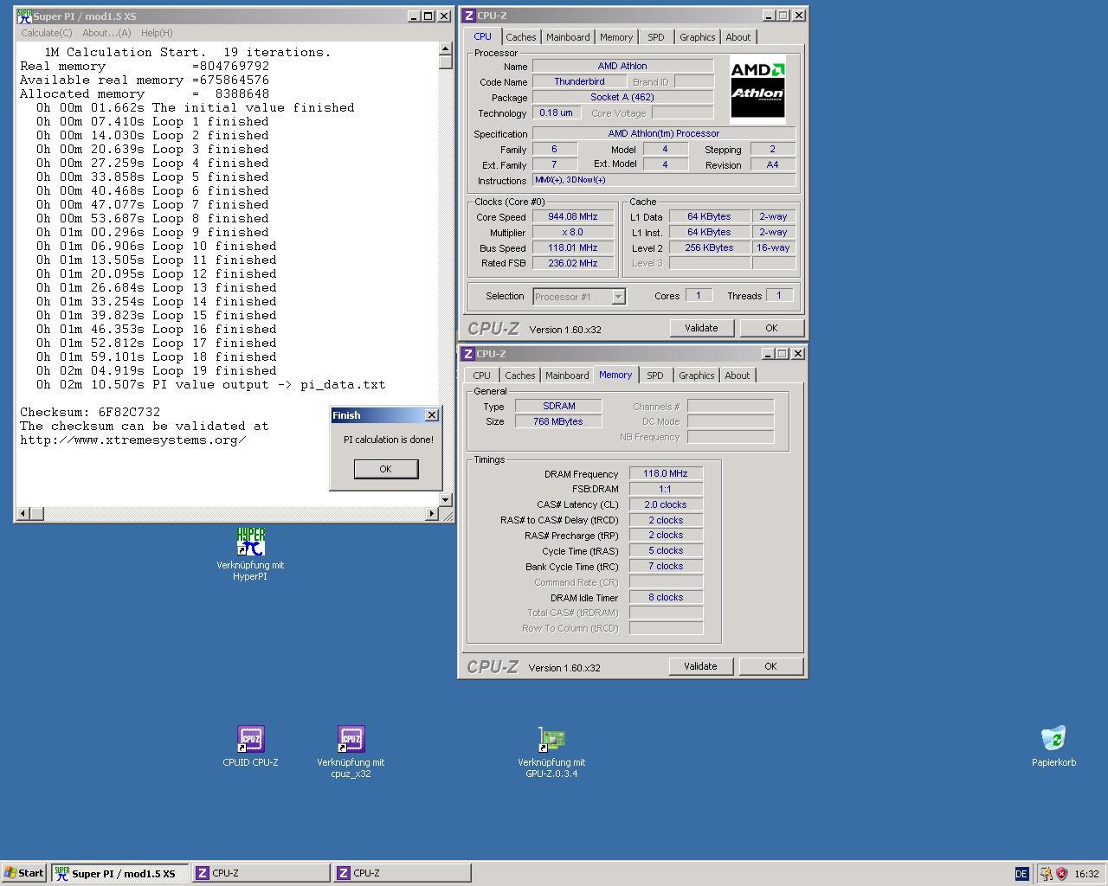Click the upper CPU-Z window title icon
Image resolution: width=1108 pixels, height=886 pixels.
coord(468,16)
